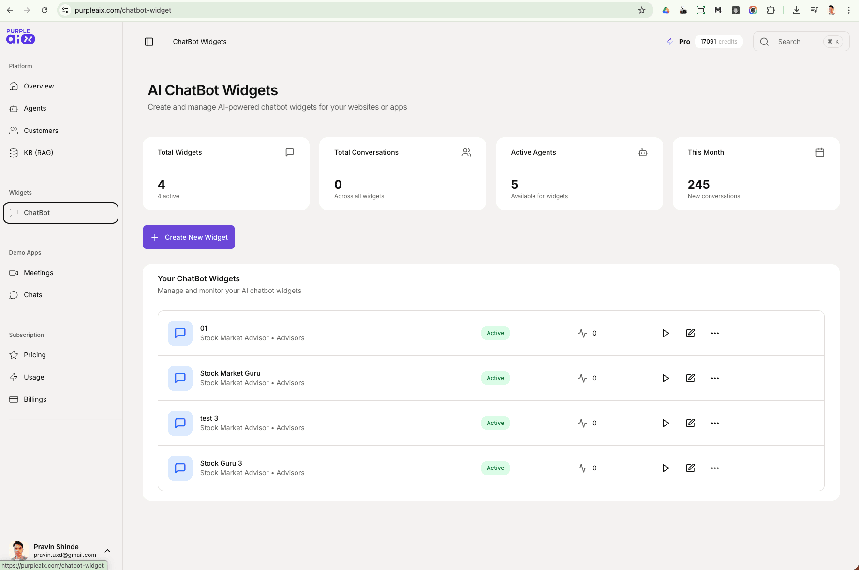Viewport: 859px width, 570px height.
Task: Click the Chats icon under Demo Apps
Action: [14, 295]
